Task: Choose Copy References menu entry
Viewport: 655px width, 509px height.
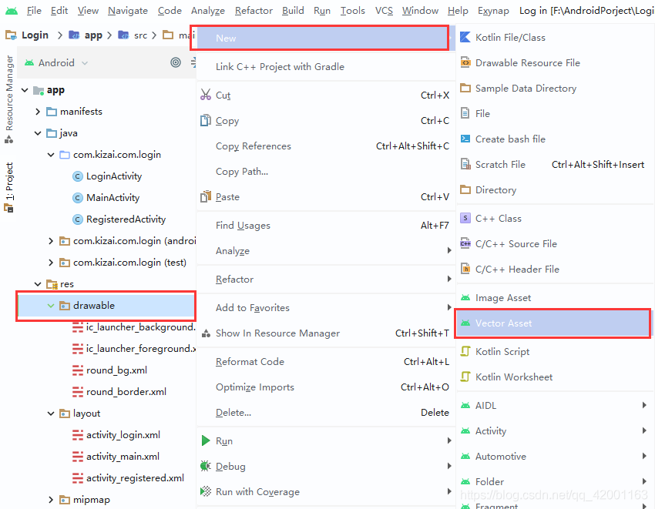Action: click(326, 146)
